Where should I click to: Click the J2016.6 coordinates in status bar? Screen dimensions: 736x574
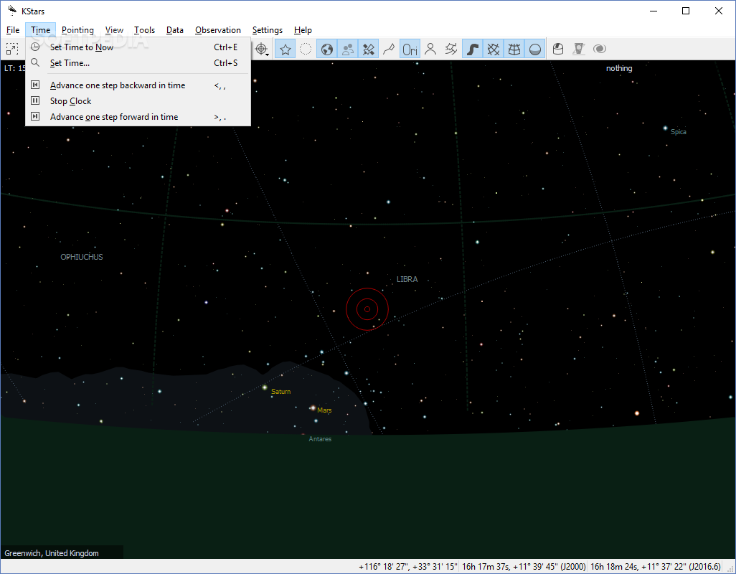tap(655, 567)
